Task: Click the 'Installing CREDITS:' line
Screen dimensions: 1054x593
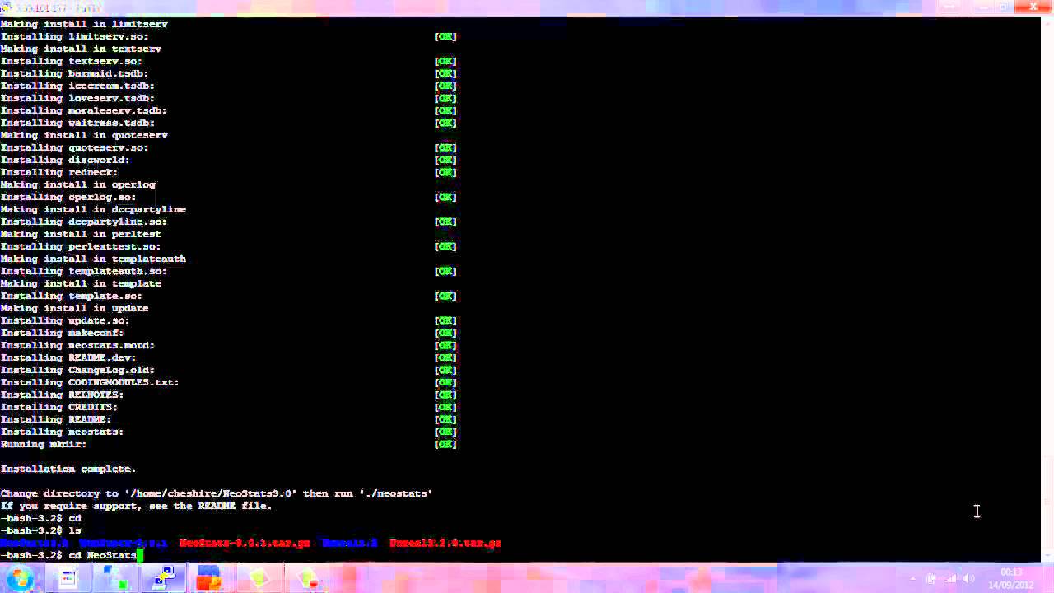Action: (x=58, y=407)
